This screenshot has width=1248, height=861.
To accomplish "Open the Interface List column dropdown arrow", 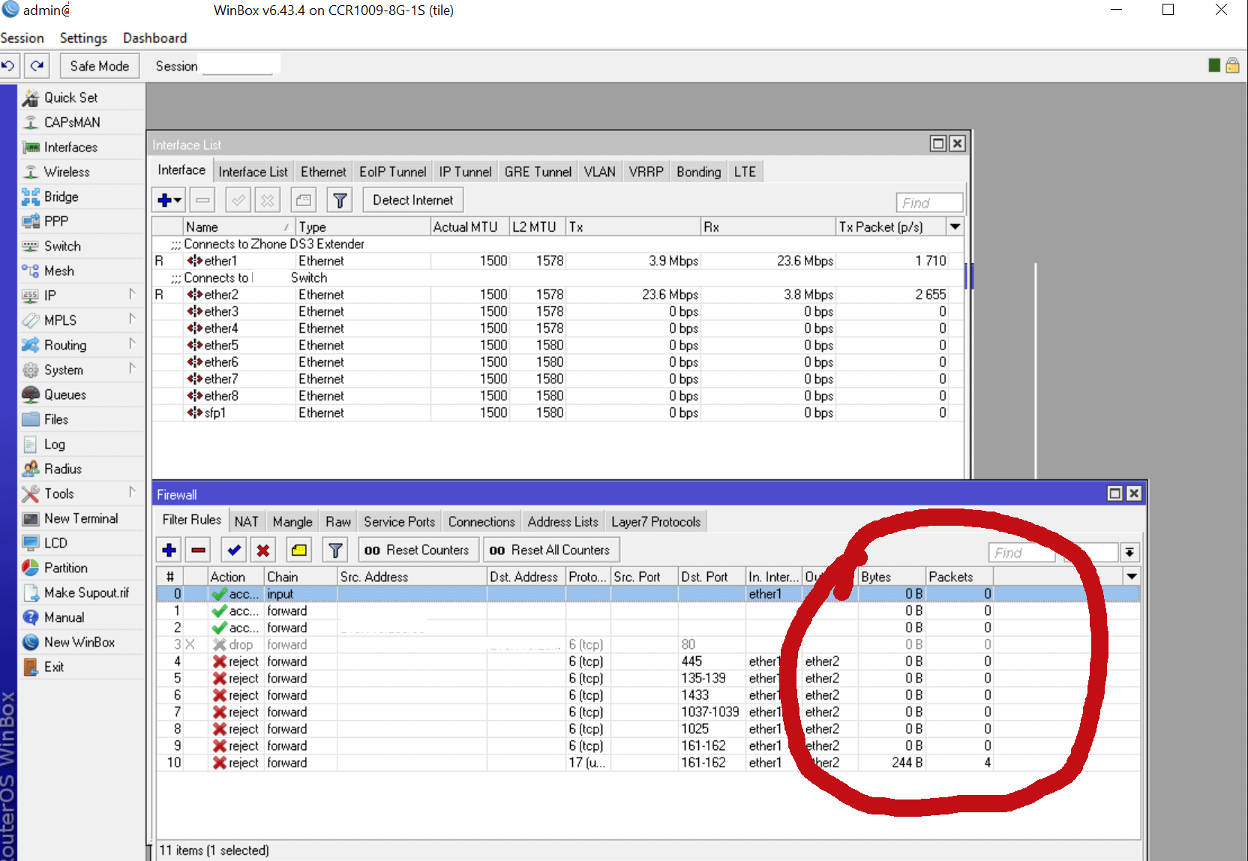I will tap(955, 226).
